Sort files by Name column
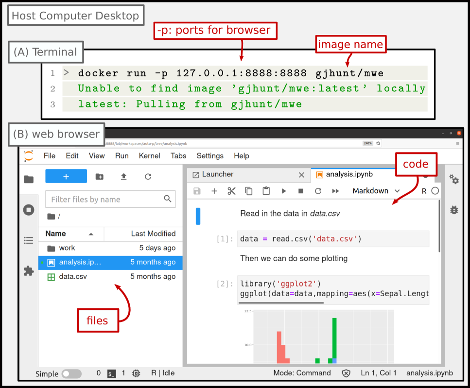 [x=71, y=234]
